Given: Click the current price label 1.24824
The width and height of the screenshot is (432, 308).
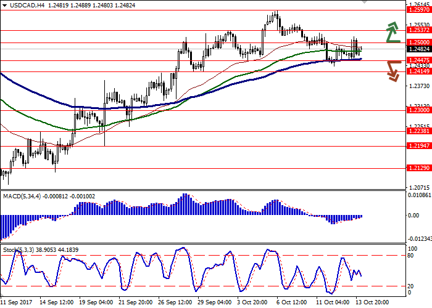Looking at the screenshot, I should (x=419, y=49).
